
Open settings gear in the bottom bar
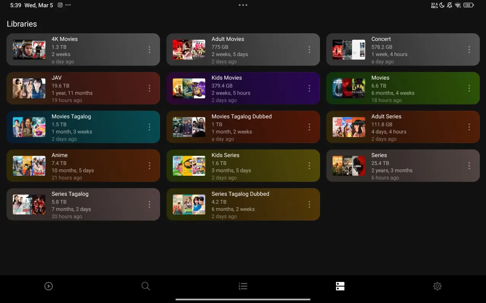tap(437, 286)
